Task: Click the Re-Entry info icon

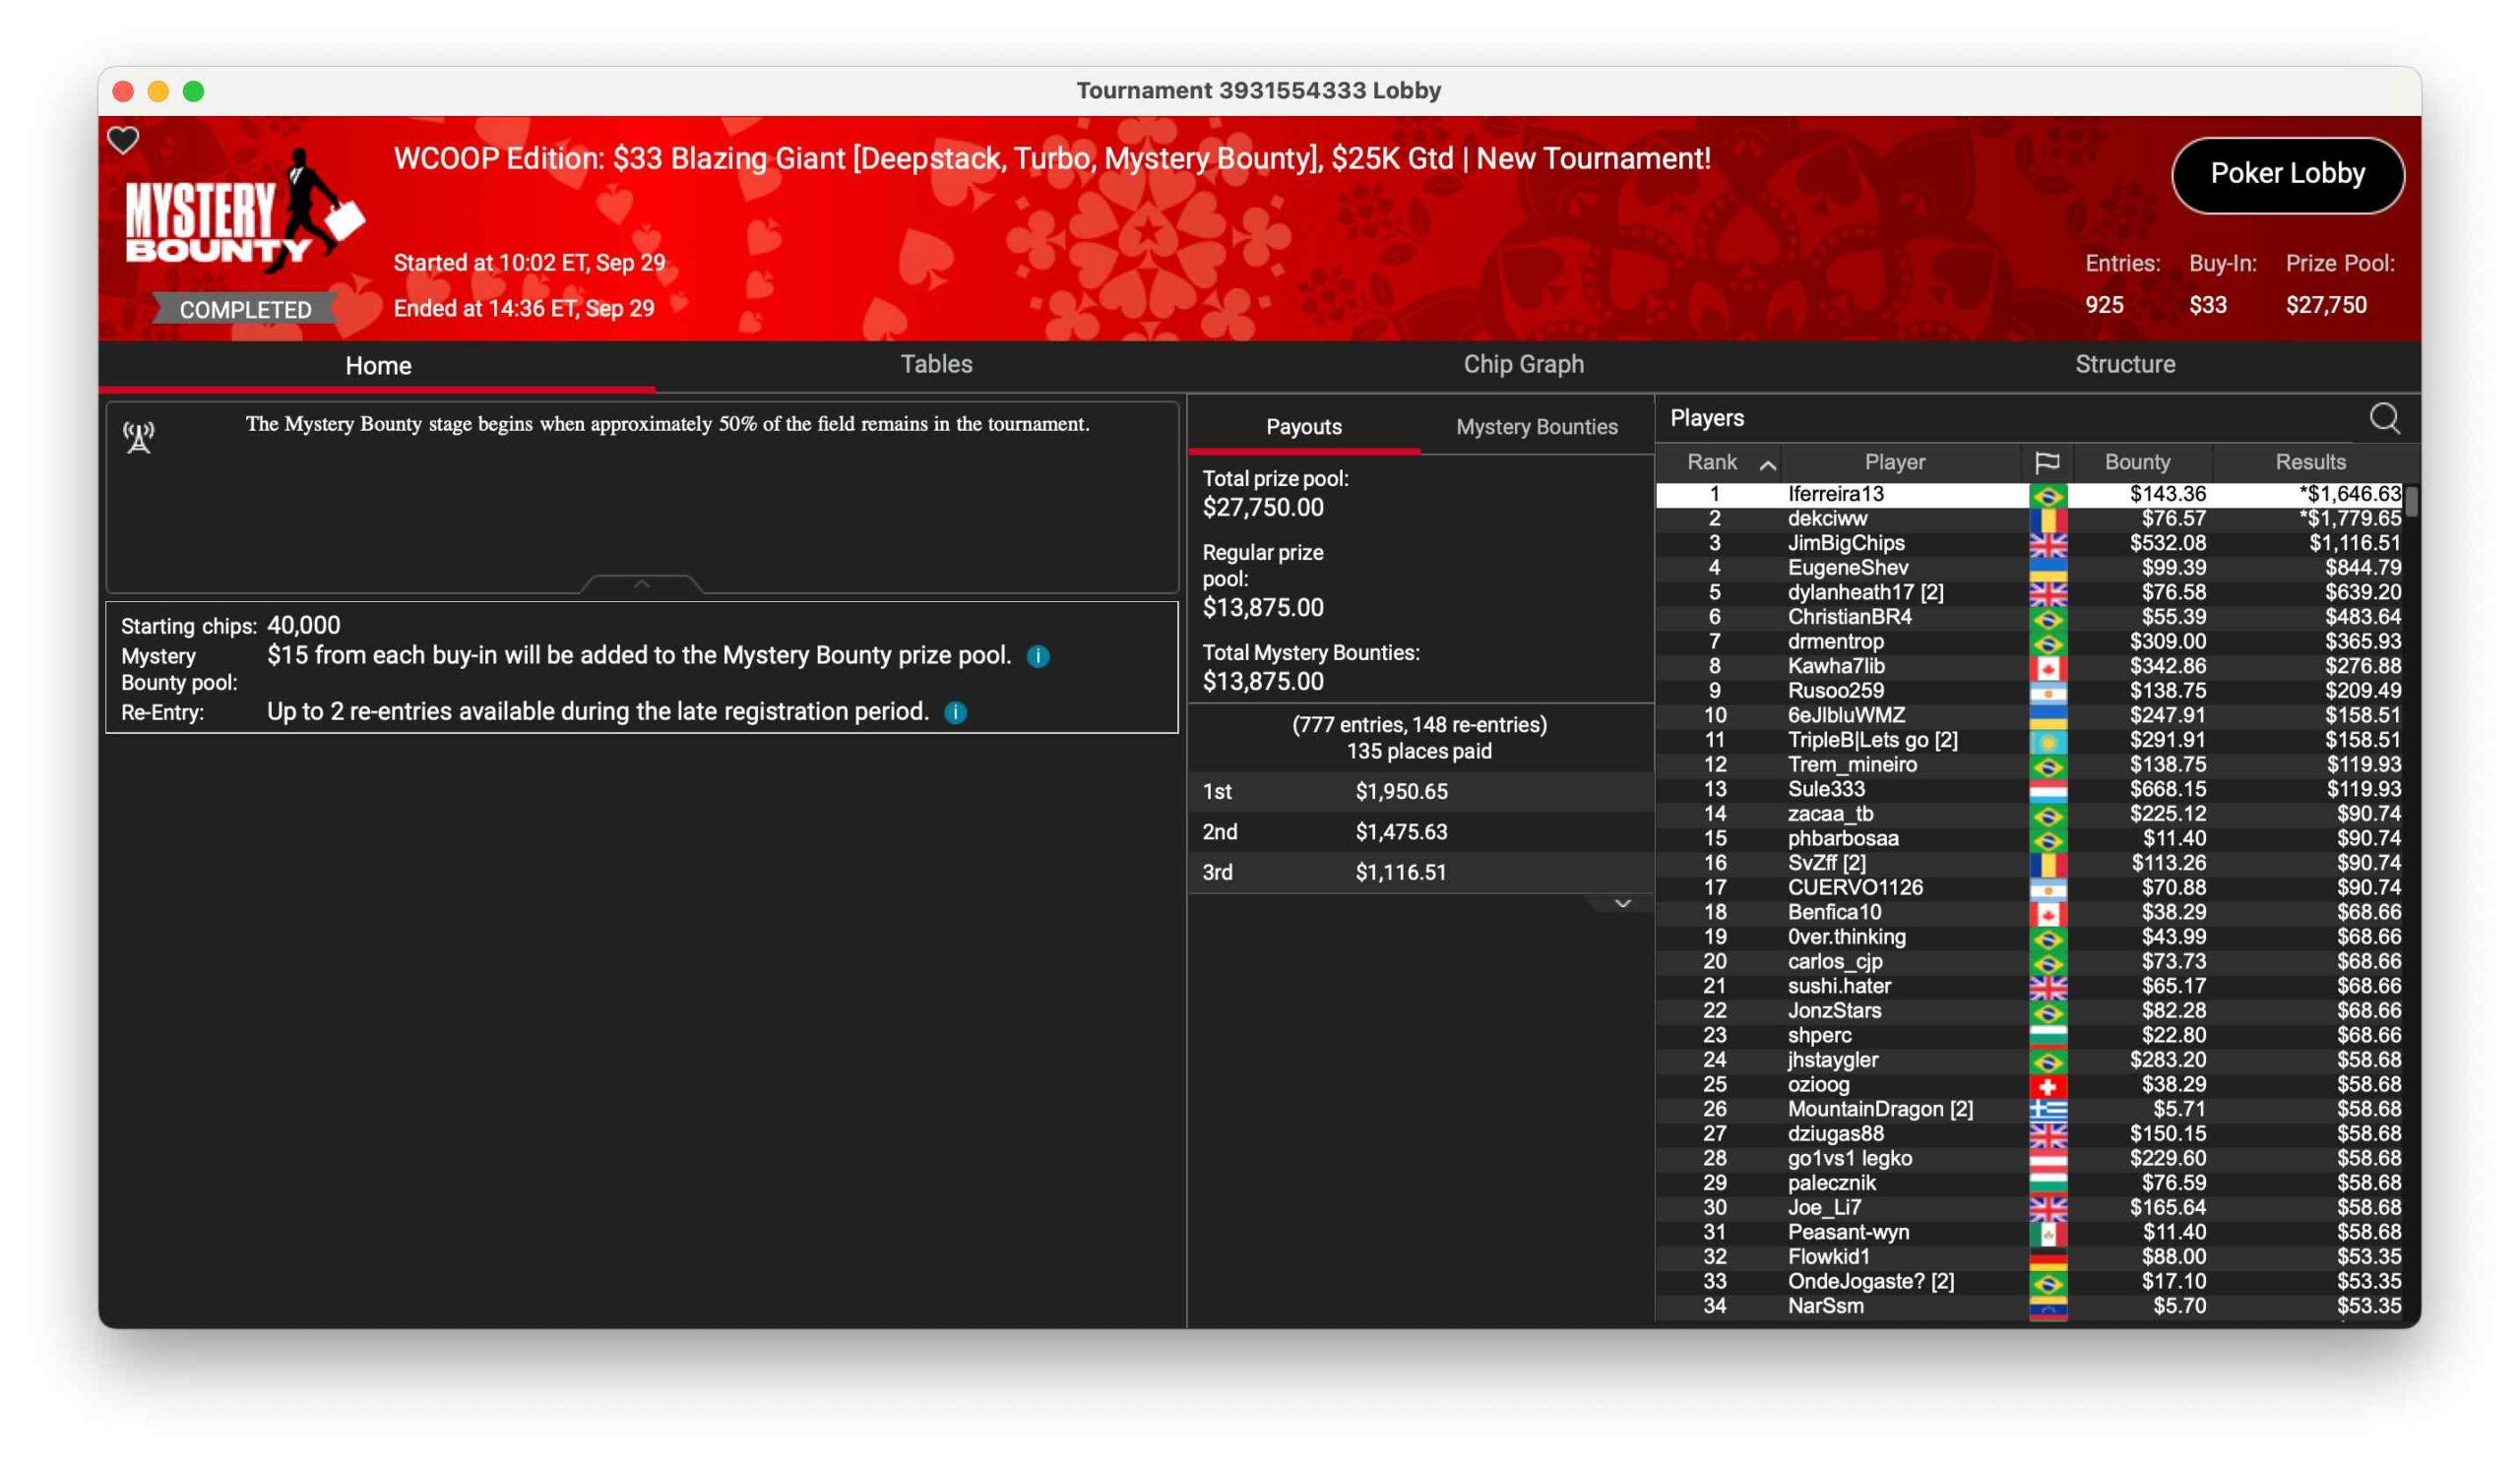Action: tap(955, 712)
